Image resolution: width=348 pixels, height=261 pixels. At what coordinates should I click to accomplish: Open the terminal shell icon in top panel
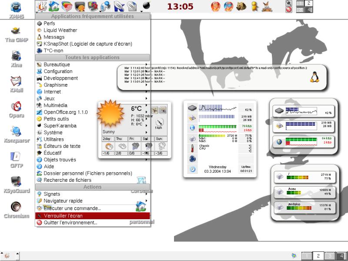tap(80, 6)
